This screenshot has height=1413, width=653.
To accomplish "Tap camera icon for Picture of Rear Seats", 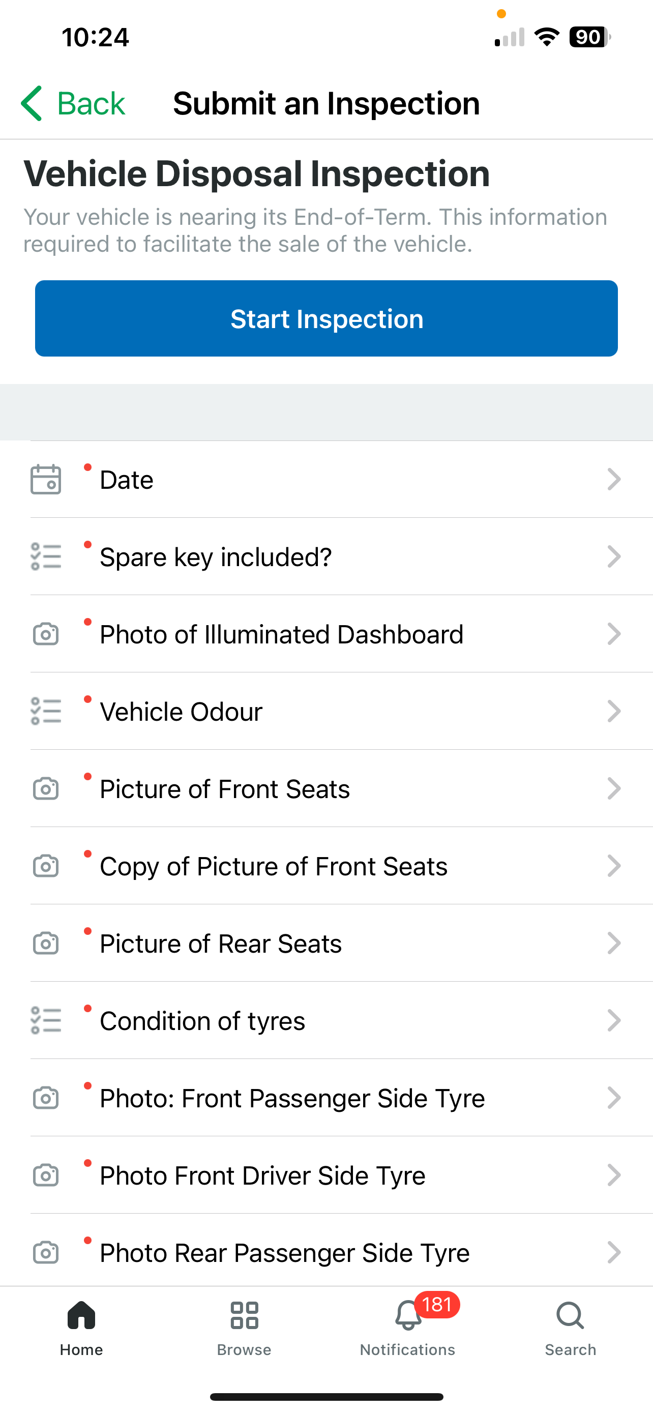I will (x=45, y=944).
